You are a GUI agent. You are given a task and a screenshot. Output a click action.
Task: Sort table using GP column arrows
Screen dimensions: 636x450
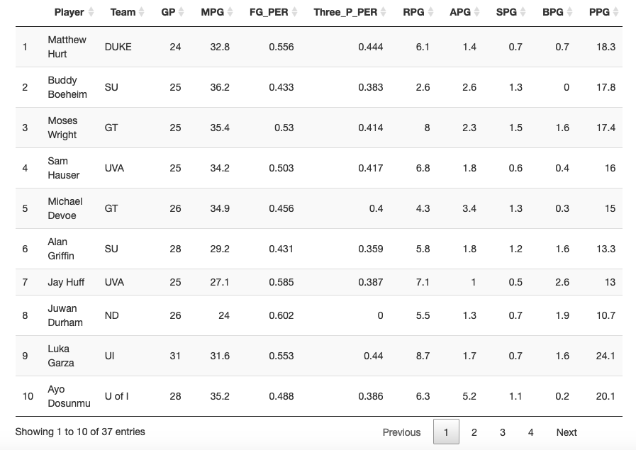click(x=182, y=12)
